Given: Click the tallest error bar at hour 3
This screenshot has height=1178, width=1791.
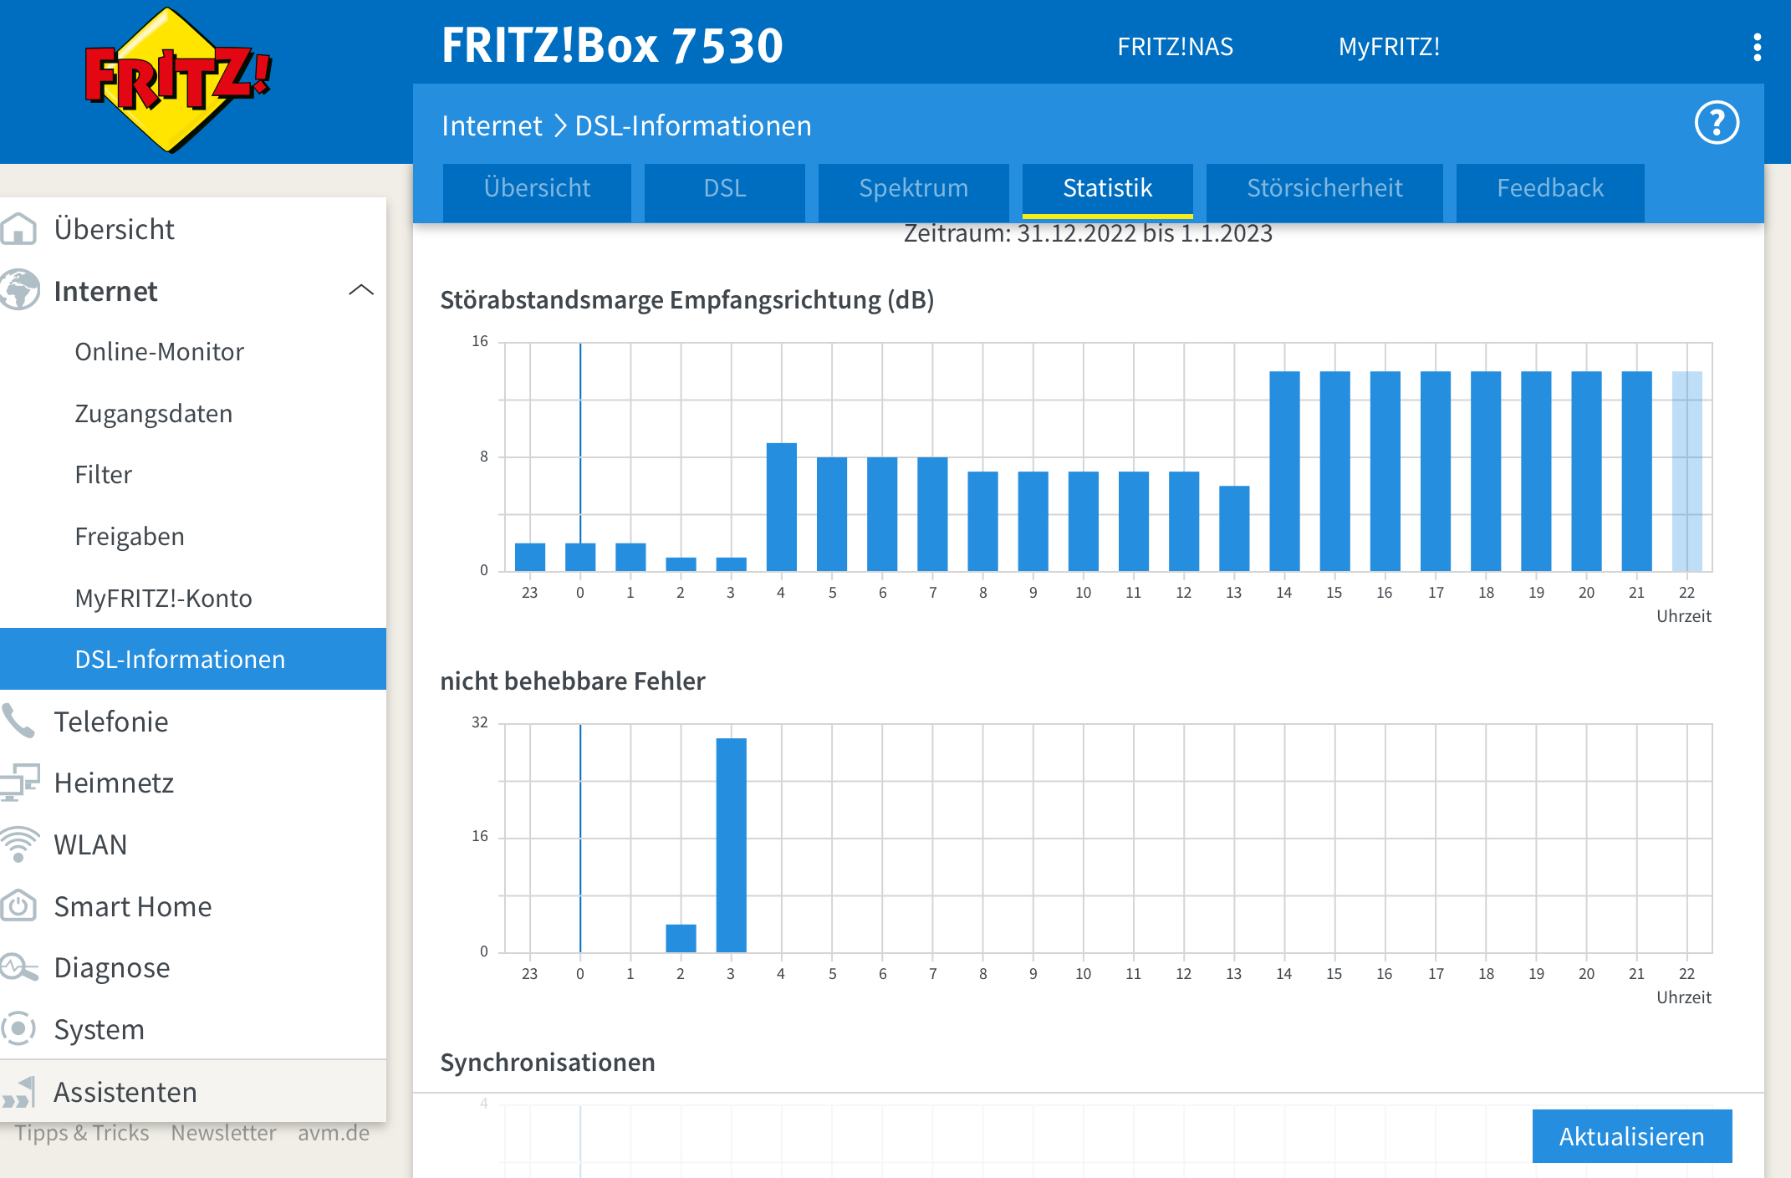Looking at the screenshot, I should point(731,844).
